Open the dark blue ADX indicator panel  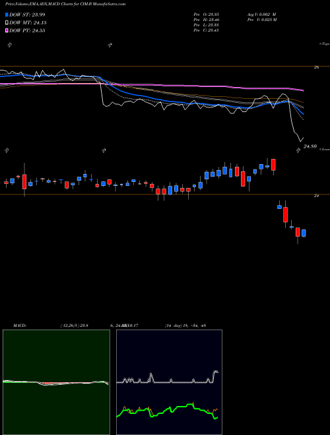[x=169, y=382]
